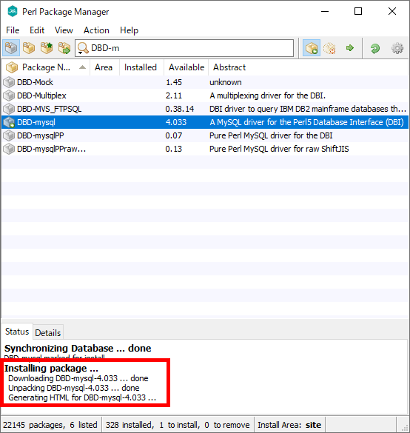Image resolution: width=410 pixels, height=433 pixels.
Task: Open the View menu
Action: pyautogui.click(x=64, y=30)
